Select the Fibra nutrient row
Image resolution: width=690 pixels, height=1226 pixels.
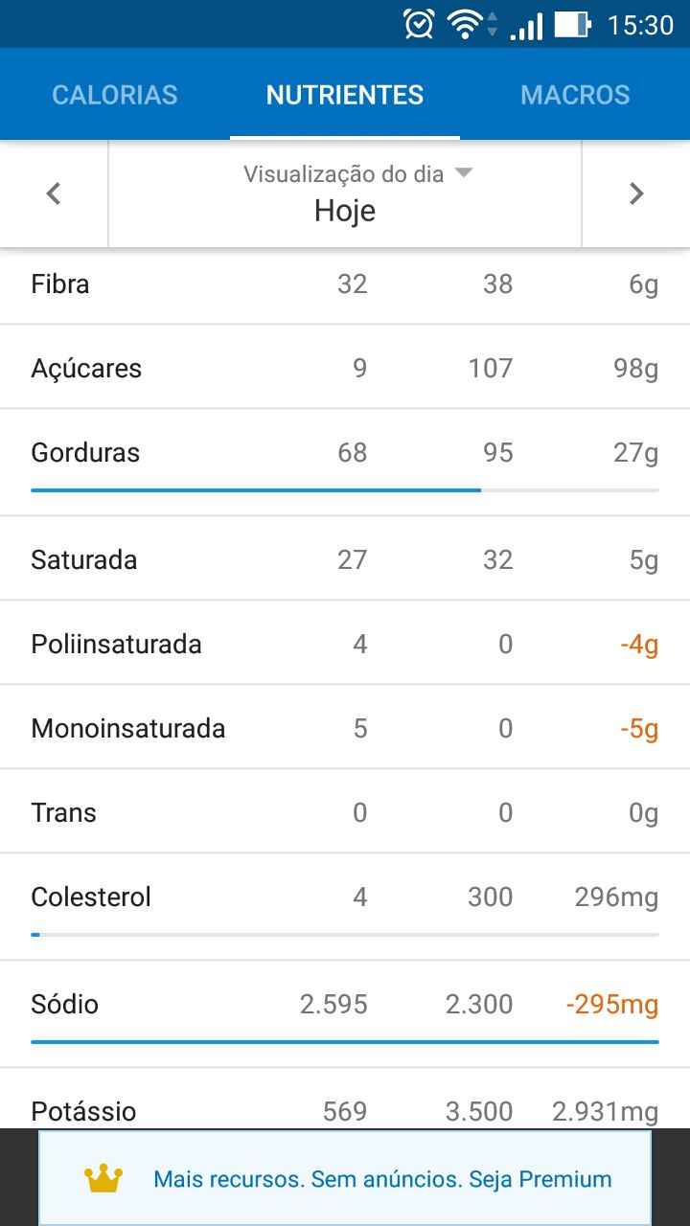345,284
